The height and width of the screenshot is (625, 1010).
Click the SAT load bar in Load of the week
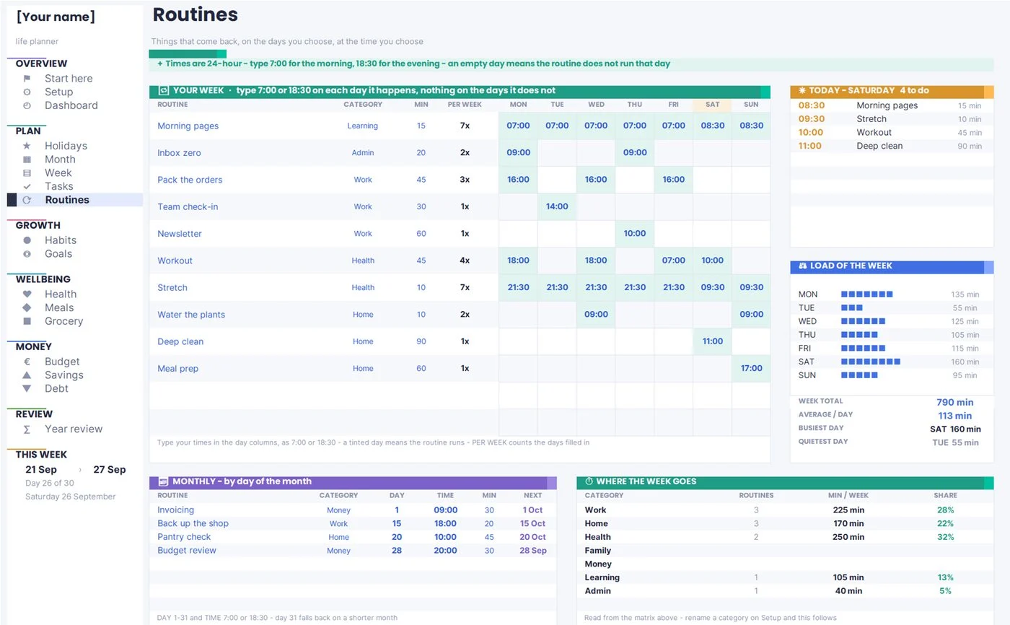871,362
